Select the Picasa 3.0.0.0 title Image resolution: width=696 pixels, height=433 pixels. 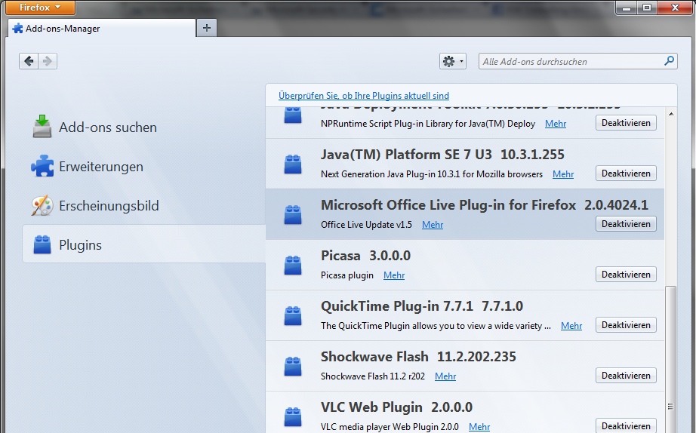coord(366,256)
